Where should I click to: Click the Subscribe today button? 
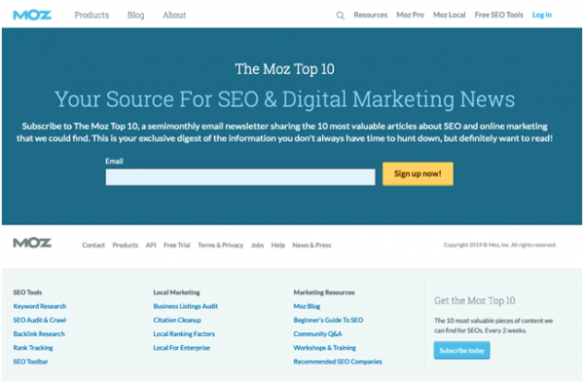[x=461, y=350]
